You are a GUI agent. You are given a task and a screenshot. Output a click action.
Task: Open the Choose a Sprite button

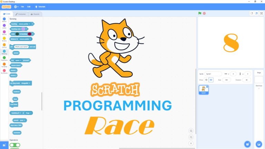[x=247, y=144]
